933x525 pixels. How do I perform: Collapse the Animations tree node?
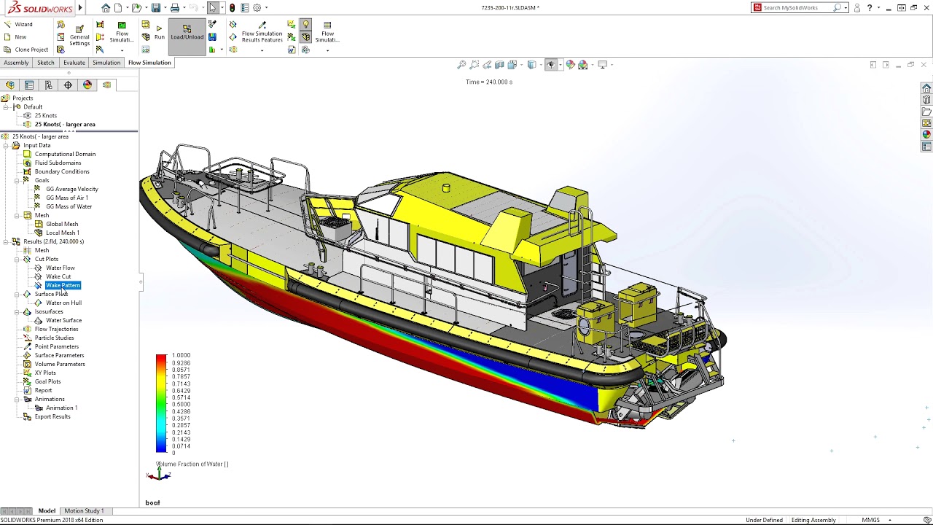coord(17,399)
